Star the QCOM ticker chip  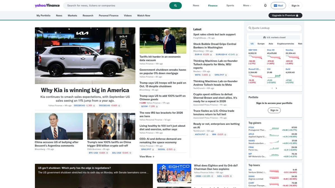157,106
